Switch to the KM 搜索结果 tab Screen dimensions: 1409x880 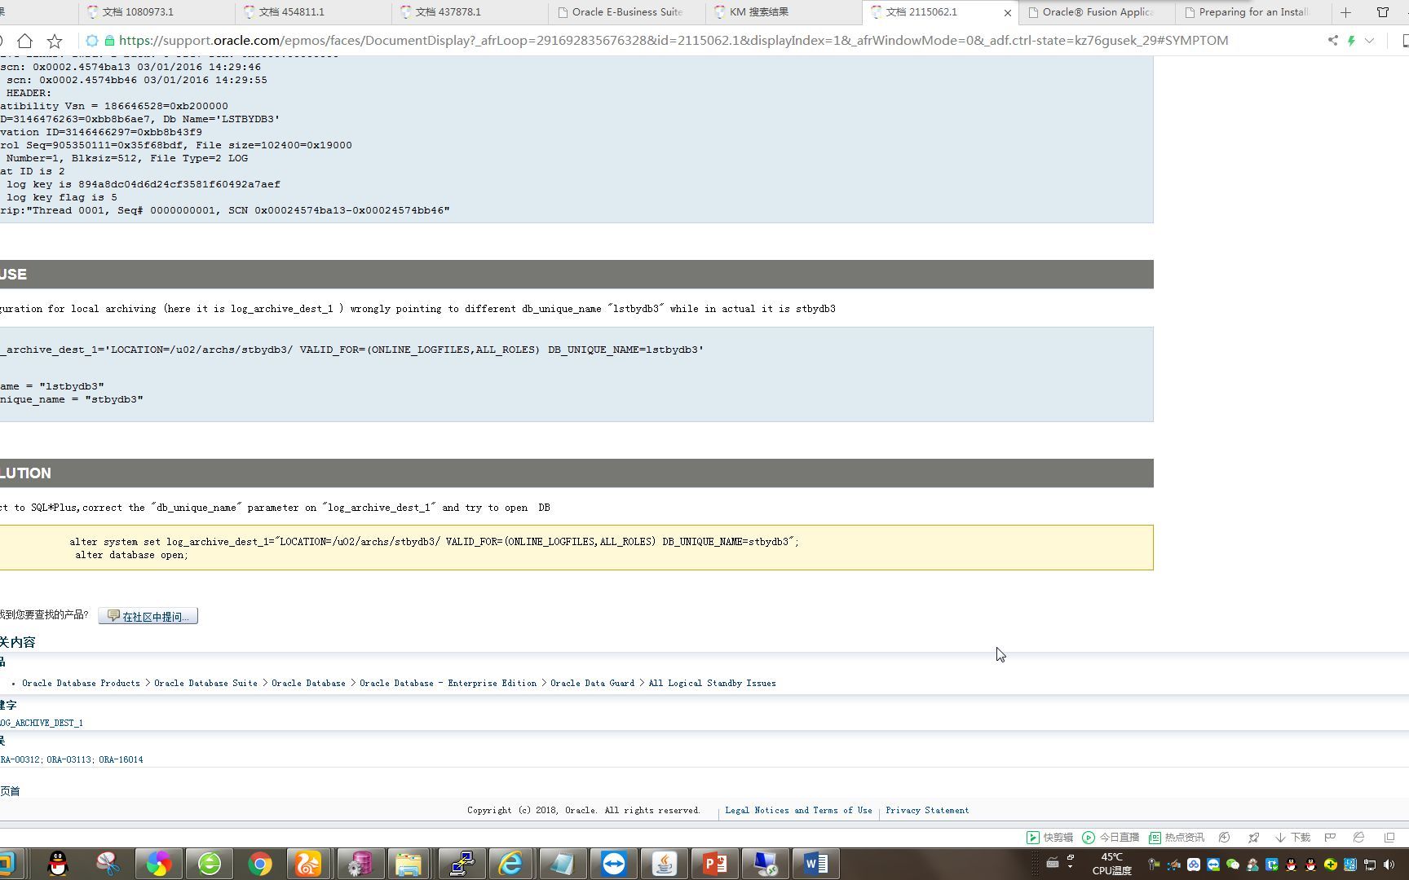point(758,11)
